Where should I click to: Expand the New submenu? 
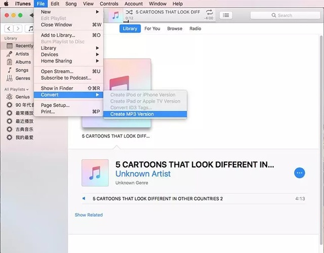click(x=69, y=12)
